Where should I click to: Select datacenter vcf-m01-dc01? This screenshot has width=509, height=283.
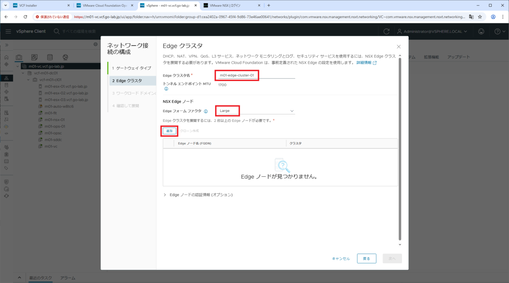click(x=45, y=73)
